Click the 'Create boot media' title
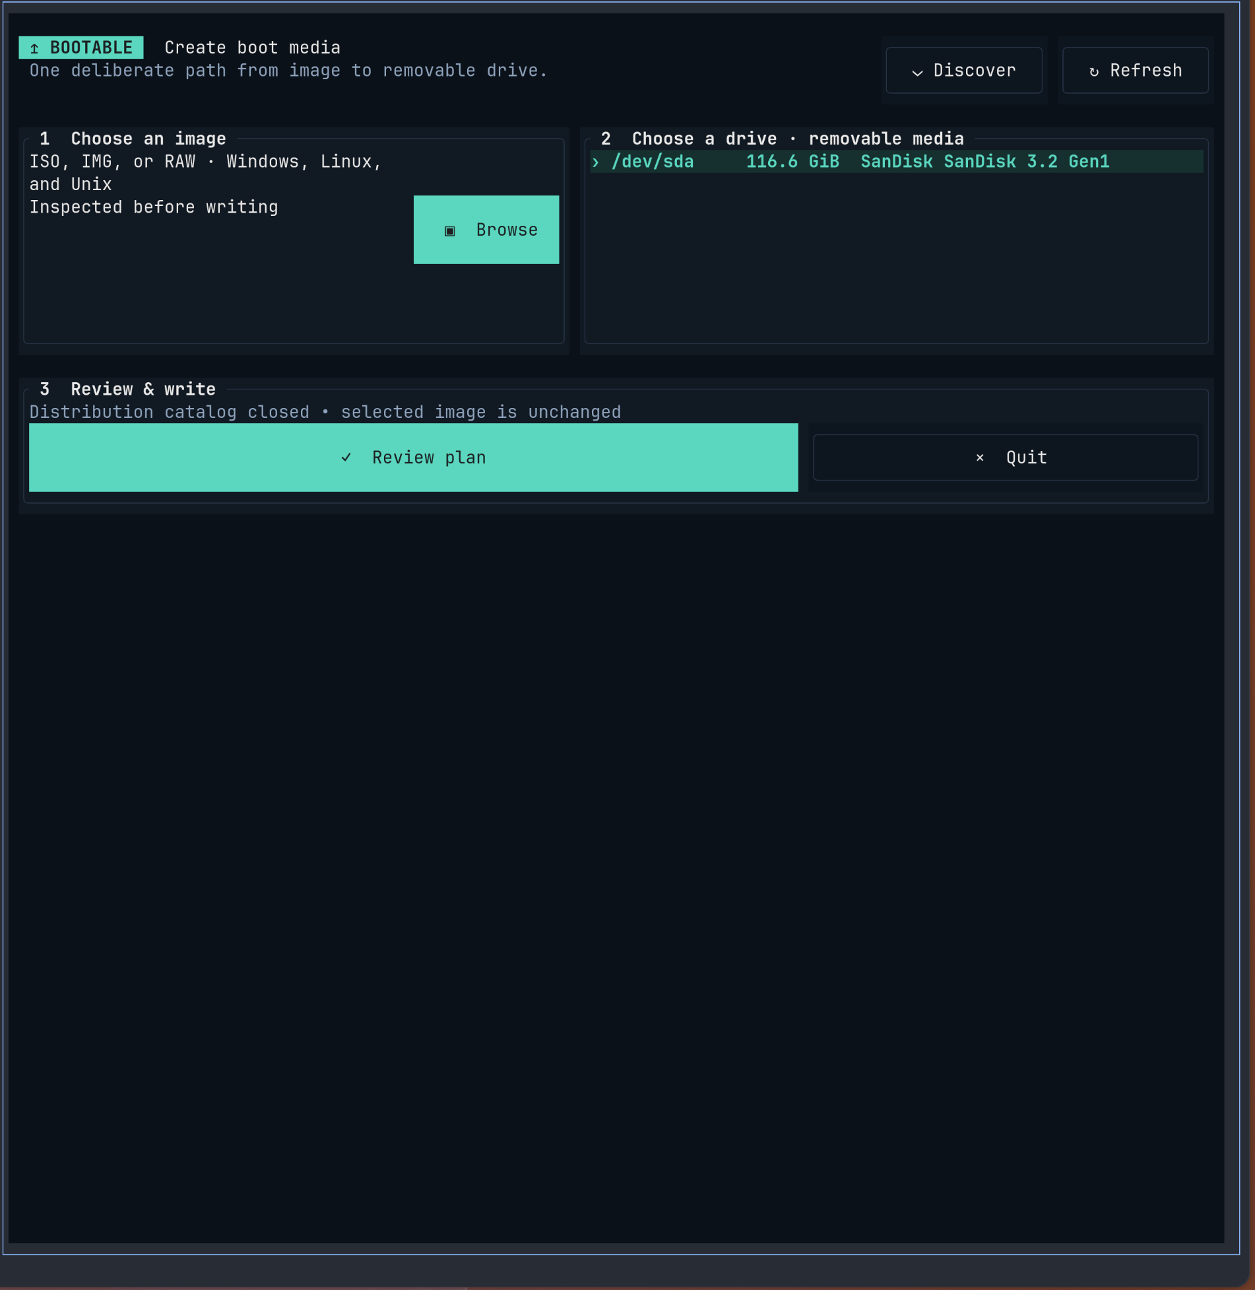 (252, 48)
